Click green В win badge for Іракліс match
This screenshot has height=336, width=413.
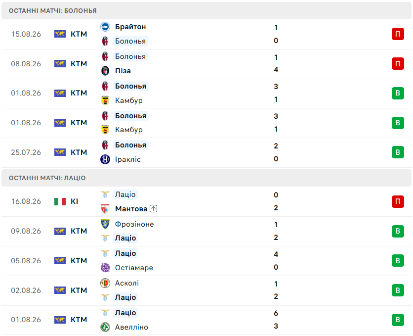click(398, 152)
